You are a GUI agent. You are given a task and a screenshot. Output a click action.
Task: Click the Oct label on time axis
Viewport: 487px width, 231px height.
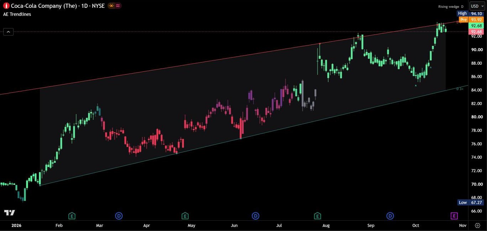[415, 225]
